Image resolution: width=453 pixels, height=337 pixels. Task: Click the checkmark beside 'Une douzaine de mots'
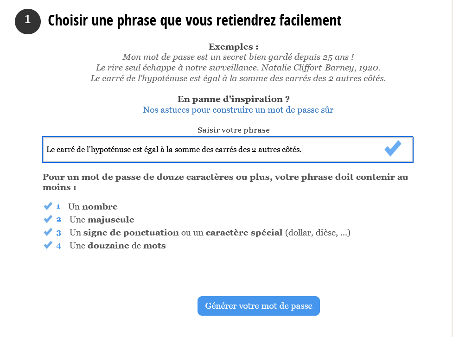48,245
